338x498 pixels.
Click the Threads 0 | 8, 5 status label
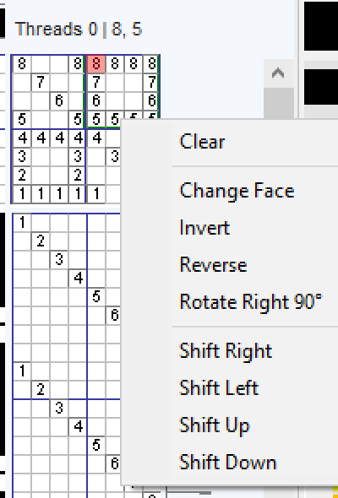pyautogui.click(x=79, y=30)
